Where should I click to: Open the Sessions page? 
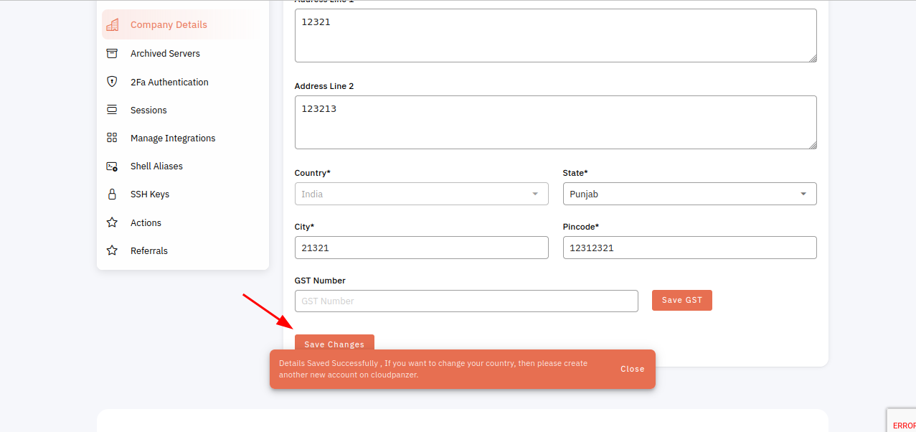pyautogui.click(x=148, y=110)
